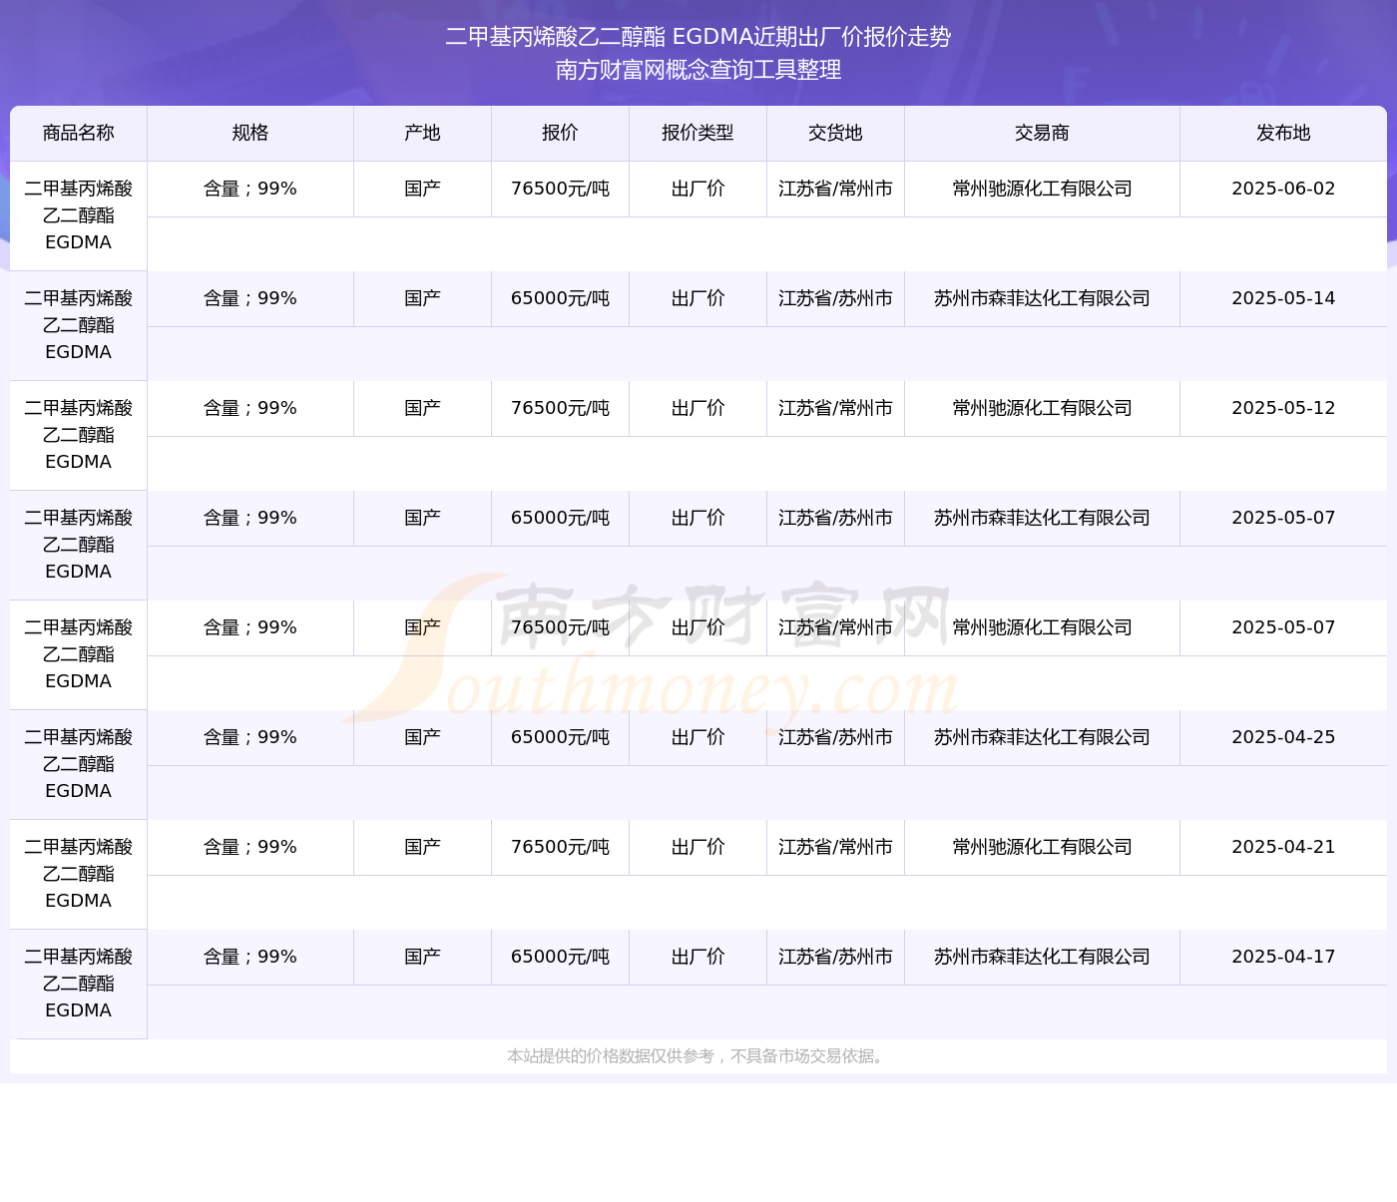This screenshot has height=1202, width=1397.
Task: Click 含量；99% in the 2025-05-12 row
Action: (250, 408)
